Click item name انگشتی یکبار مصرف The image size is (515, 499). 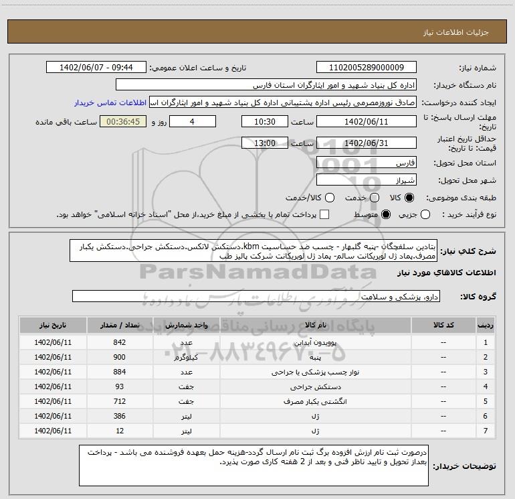(315, 401)
